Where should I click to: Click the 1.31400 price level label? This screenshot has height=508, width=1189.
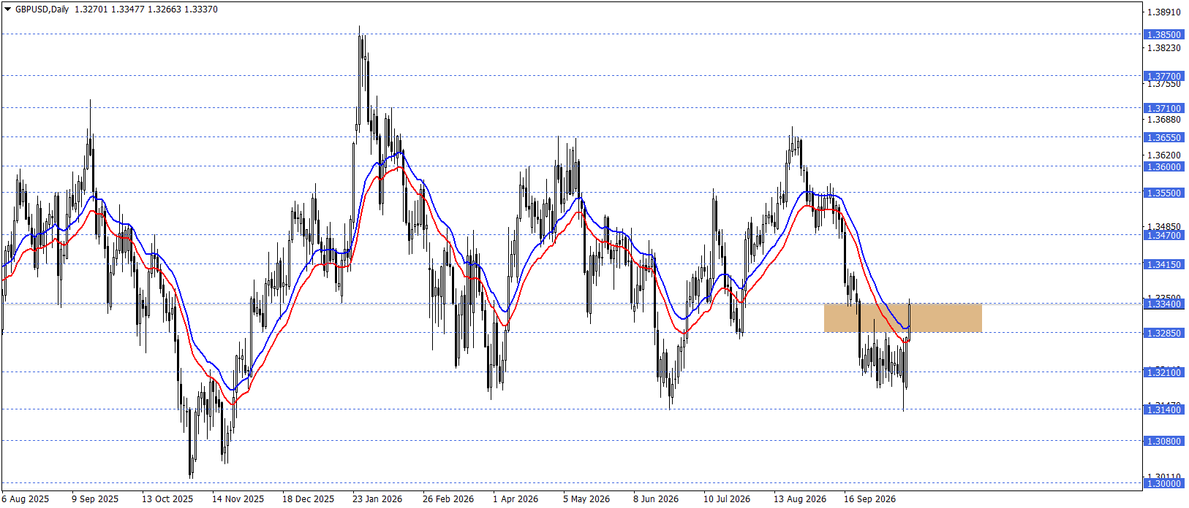(1163, 409)
